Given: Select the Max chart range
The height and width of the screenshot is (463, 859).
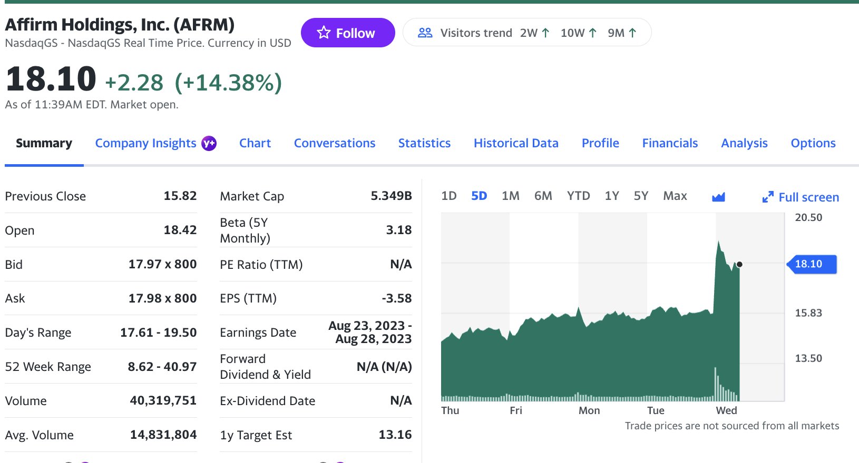Looking at the screenshot, I should pyautogui.click(x=675, y=196).
